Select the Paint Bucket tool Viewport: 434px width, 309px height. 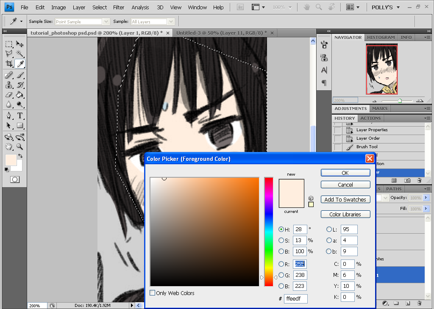pos(20,95)
